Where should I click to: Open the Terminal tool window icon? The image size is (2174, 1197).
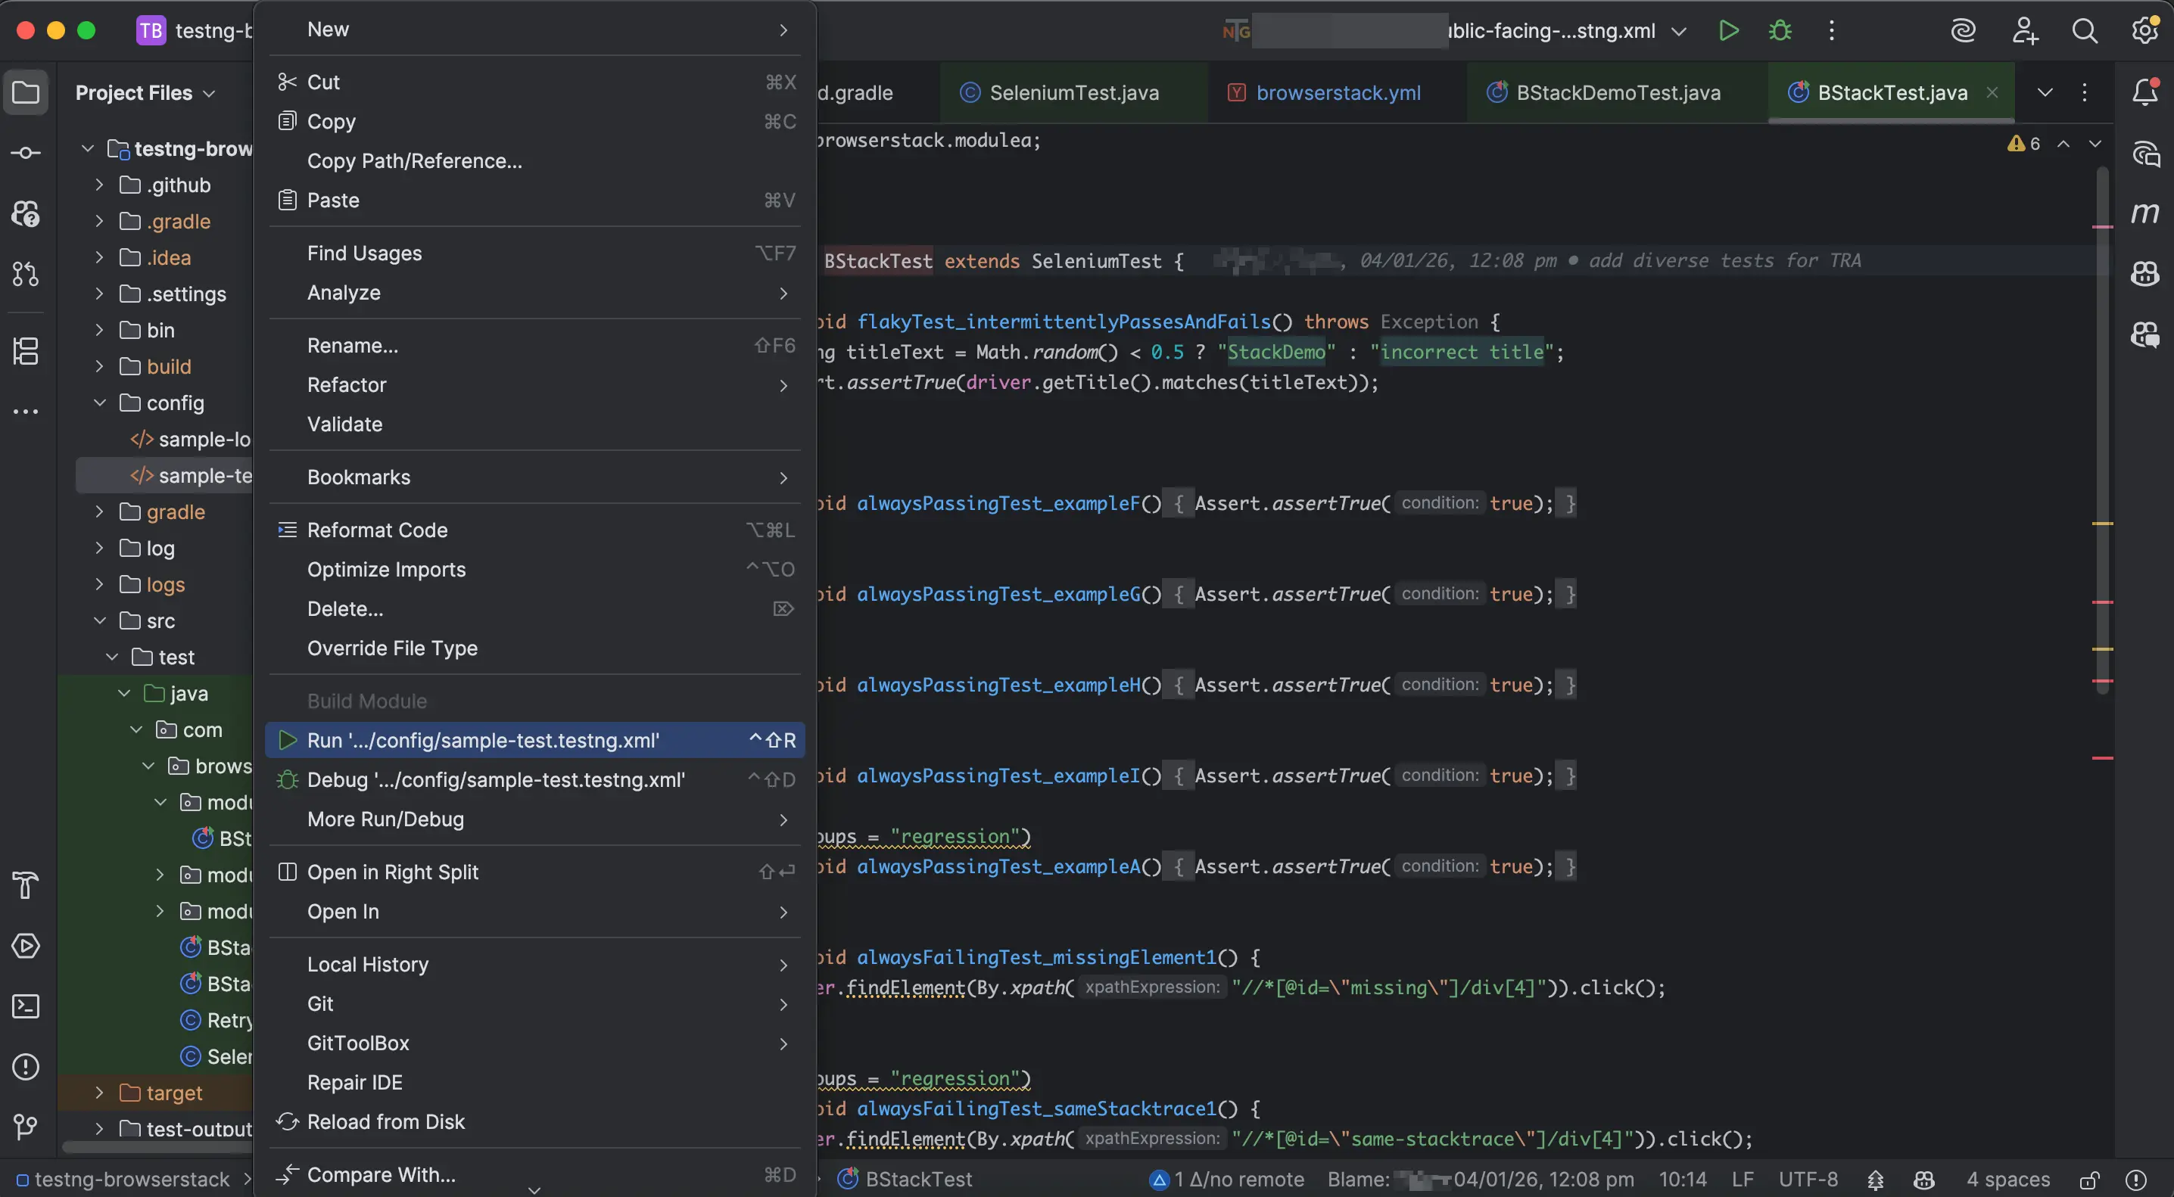(26, 1006)
